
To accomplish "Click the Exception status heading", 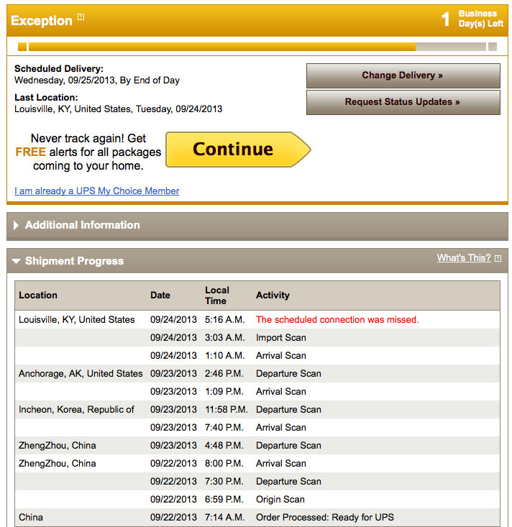I will [42, 21].
